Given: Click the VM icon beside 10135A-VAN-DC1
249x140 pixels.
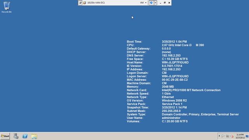Looking at the screenshot, I should click(85, 3).
